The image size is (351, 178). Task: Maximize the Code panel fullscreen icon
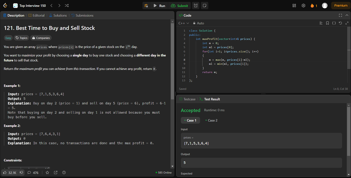click(x=340, y=15)
